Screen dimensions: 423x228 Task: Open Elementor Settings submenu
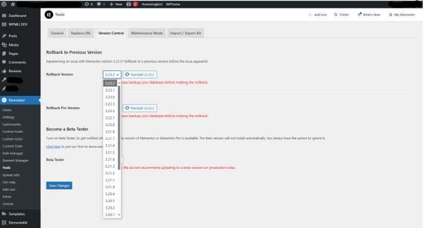click(8, 118)
